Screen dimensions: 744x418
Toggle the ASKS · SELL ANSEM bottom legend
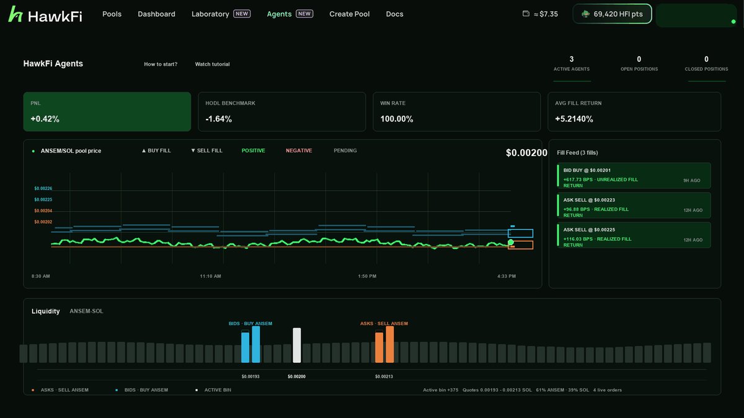pos(60,390)
